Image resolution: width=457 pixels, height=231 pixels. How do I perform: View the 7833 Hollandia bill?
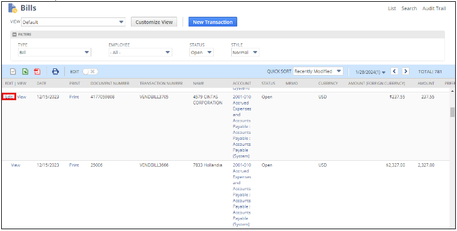click(16, 165)
